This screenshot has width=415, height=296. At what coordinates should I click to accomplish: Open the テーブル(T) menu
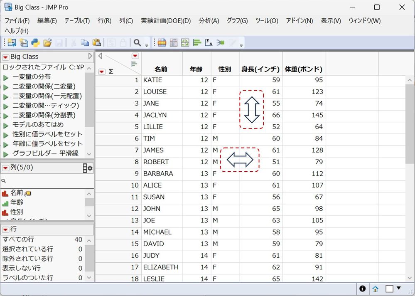(77, 21)
